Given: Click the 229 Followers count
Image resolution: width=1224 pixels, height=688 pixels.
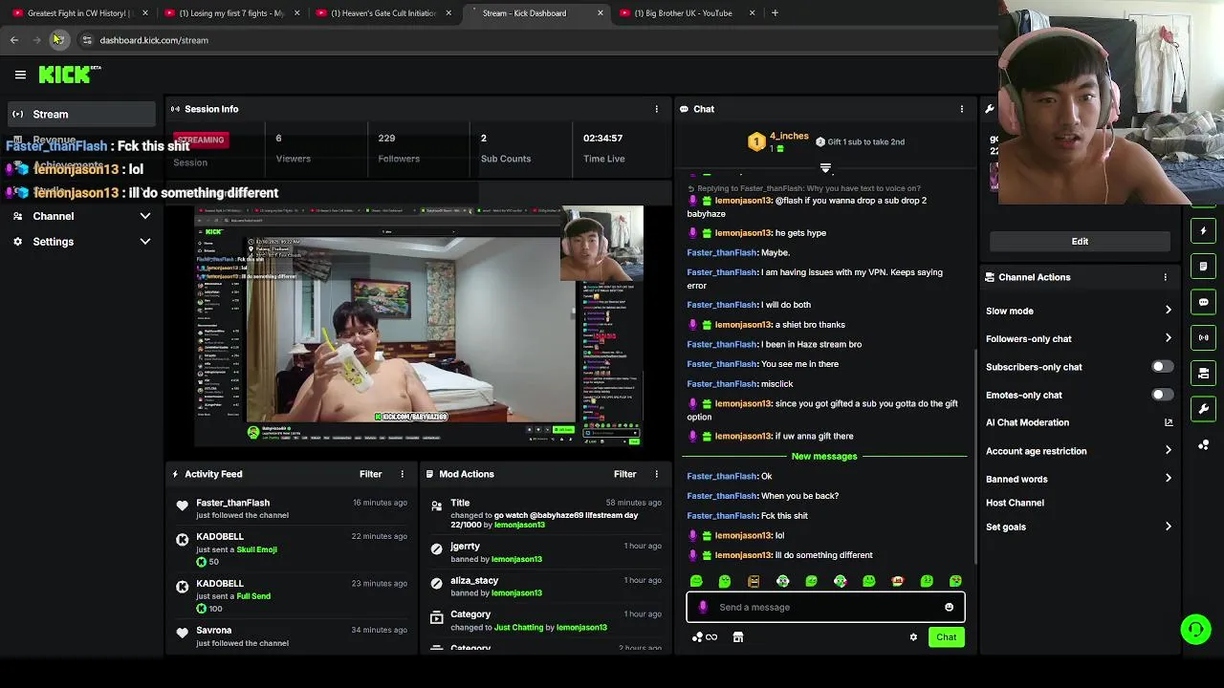Looking at the screenshot, I should point(386,139).
